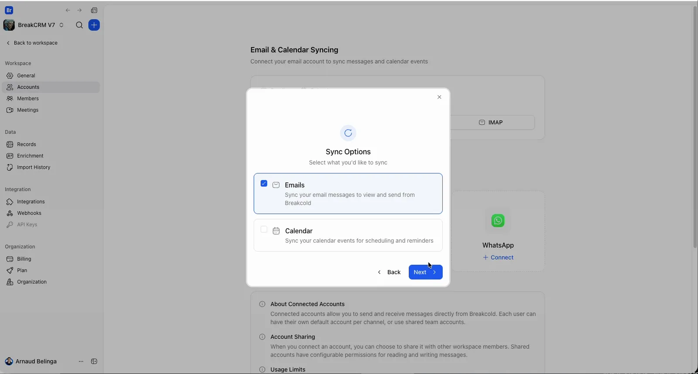The height and width of the screenshot is (374, 698).
Task: Close the Sync Options dialog
Action: point(439,97)
